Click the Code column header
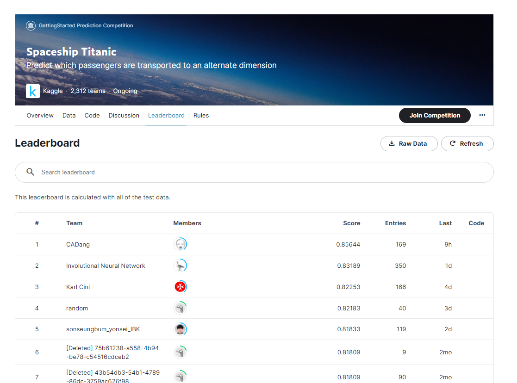Screen dimensions: 517x383 click(476, 223)
